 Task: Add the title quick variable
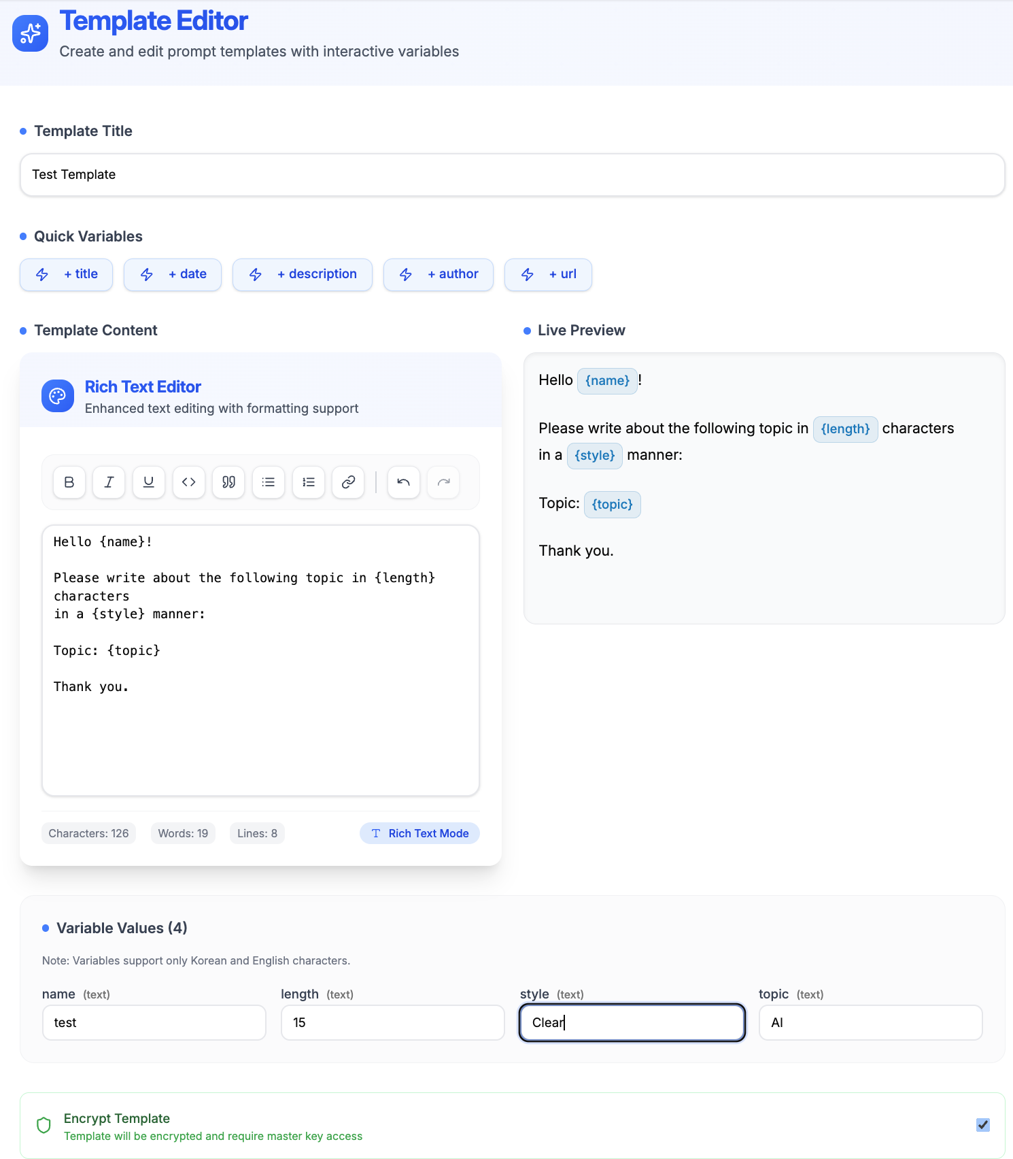[67, 275]
